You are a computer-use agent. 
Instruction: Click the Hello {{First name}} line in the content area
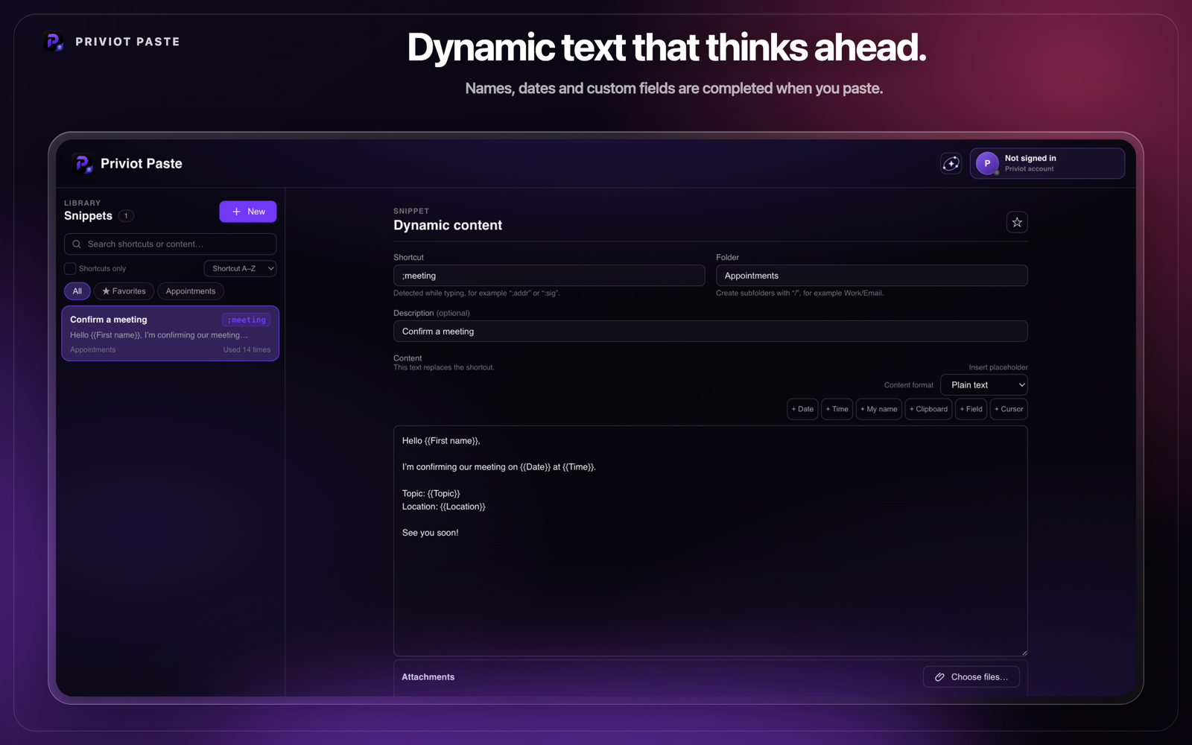(x=441, y=441)
